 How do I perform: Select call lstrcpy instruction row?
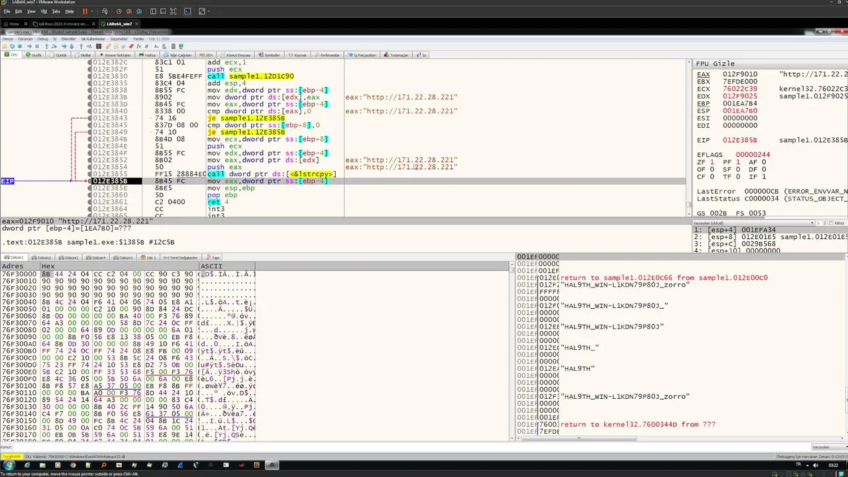pos(272,174)
